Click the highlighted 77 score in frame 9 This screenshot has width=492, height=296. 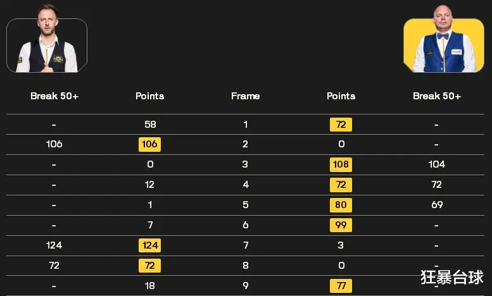341,286
